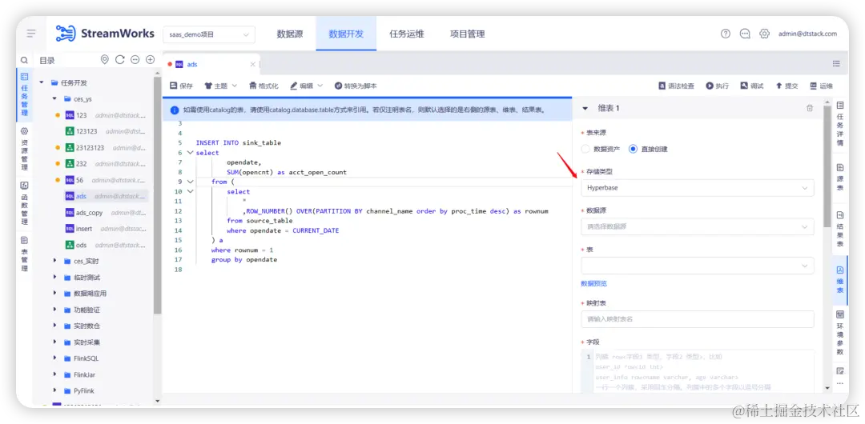
Task: Switch to 资源管理 in left sidebar
Action: (x=24, y=149)
